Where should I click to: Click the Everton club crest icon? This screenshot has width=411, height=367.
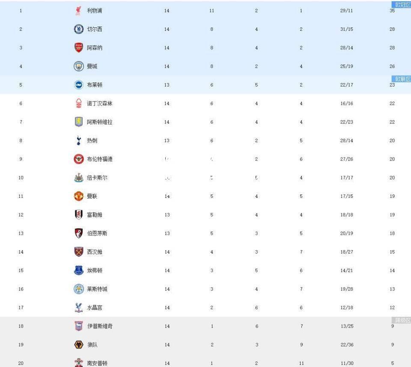coord(79,270)
